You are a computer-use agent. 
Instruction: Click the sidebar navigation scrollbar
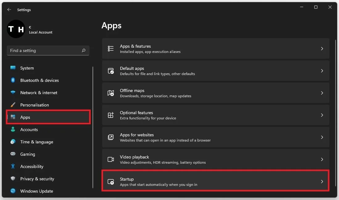[x=93, y=127]
